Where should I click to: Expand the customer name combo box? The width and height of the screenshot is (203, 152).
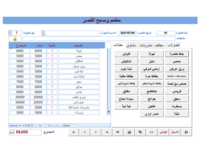coord(43,33)
